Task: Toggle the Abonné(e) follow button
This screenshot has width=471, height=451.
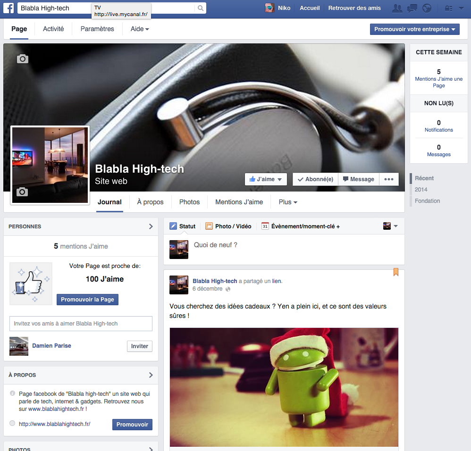Action: point(315,179)
